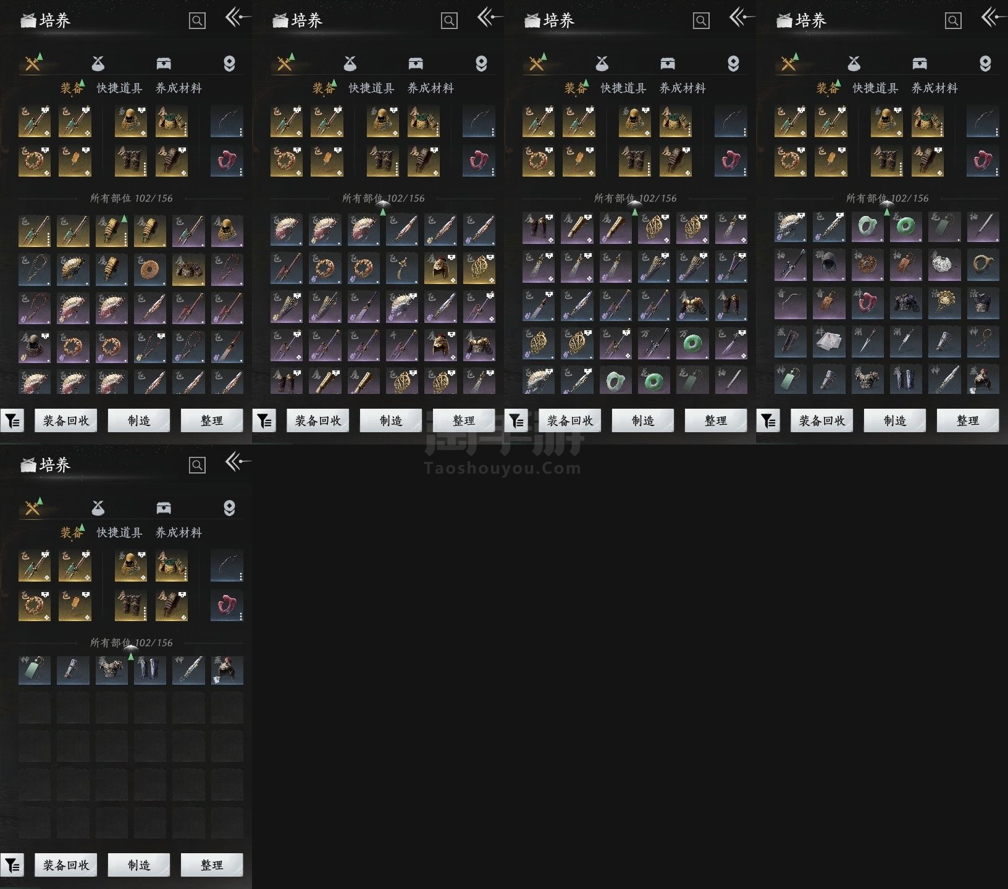Select the gold flower brooch inventory item
This screenshot has height=889, width=1008.
944,303
